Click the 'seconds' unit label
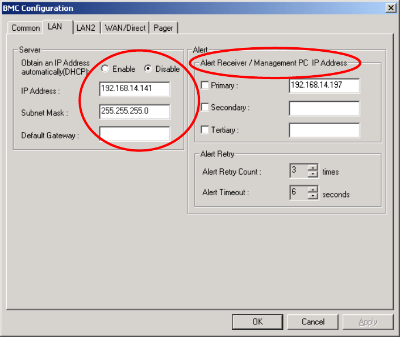 tap(336, 195)
